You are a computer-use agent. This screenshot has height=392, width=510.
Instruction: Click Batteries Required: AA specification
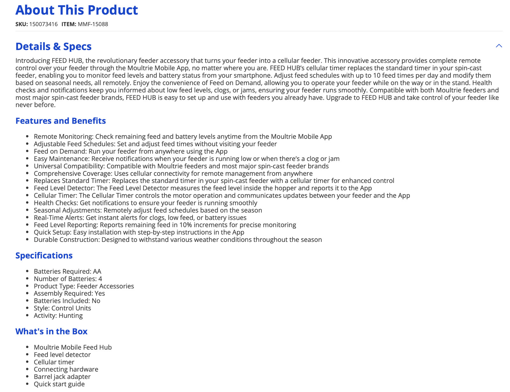pos(68,272)
